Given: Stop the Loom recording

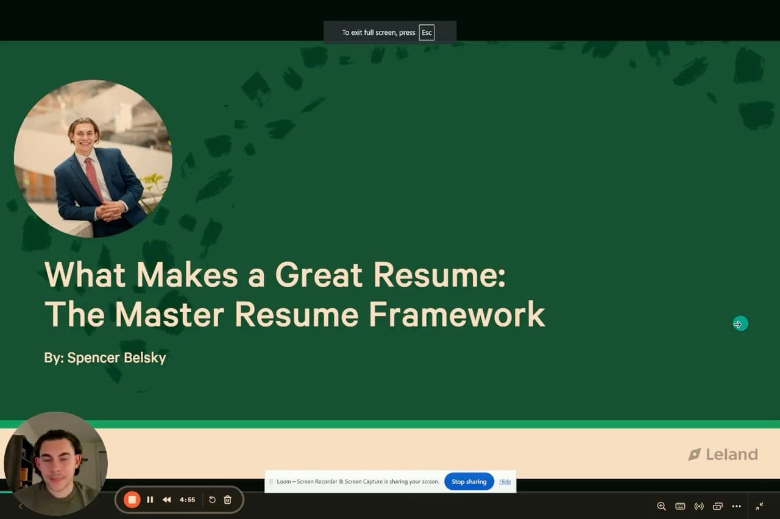Looking at the screenshot, I should coord(132,500).
